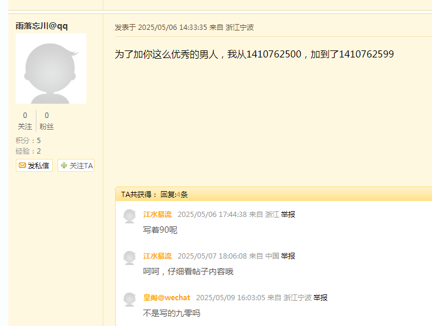
Task: Click the 经验：2 experience line
Action: [28, 151]
